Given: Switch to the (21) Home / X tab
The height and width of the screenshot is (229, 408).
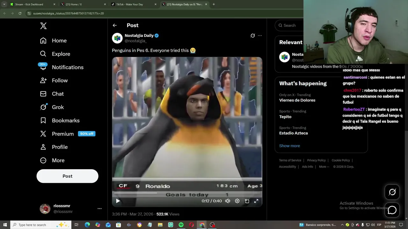Looking at the screenshot, I should [x=83, y=4].
